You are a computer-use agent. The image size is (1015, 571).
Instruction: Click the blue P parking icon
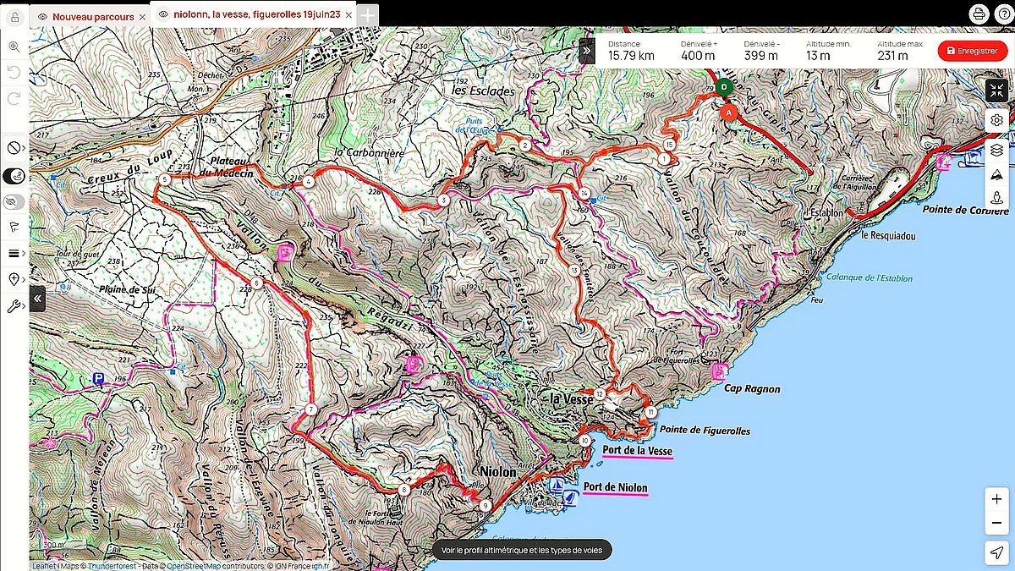[x=99, y=379]
